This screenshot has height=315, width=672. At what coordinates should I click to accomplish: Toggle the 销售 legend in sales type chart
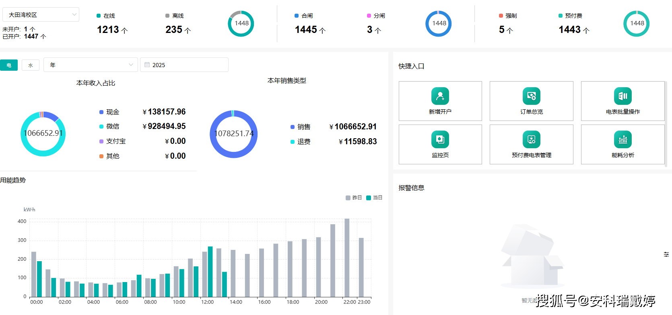[x=300, y=127]
